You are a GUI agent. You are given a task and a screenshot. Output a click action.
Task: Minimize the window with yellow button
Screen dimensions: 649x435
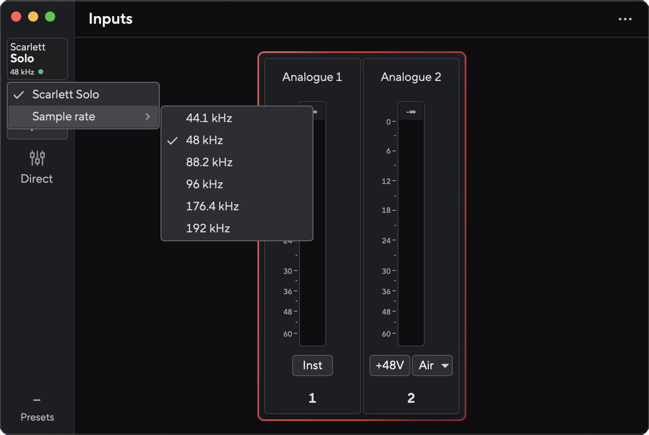tap(33, 17)
